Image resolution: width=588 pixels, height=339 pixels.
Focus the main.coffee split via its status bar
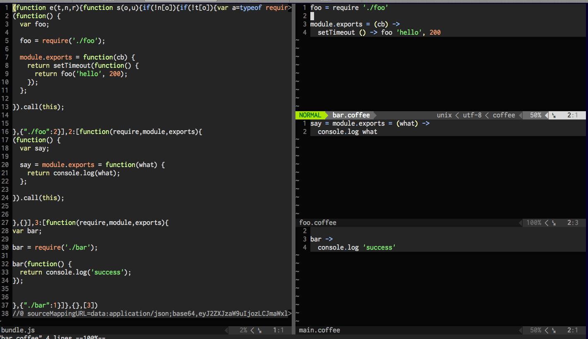(x=319, y=330)
